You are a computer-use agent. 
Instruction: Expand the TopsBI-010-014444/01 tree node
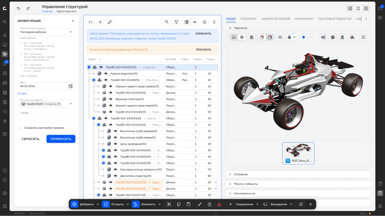pos(103,150)
